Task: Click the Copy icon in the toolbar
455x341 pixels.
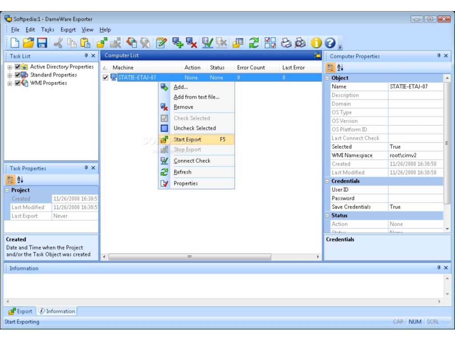Action: point(72,43)
